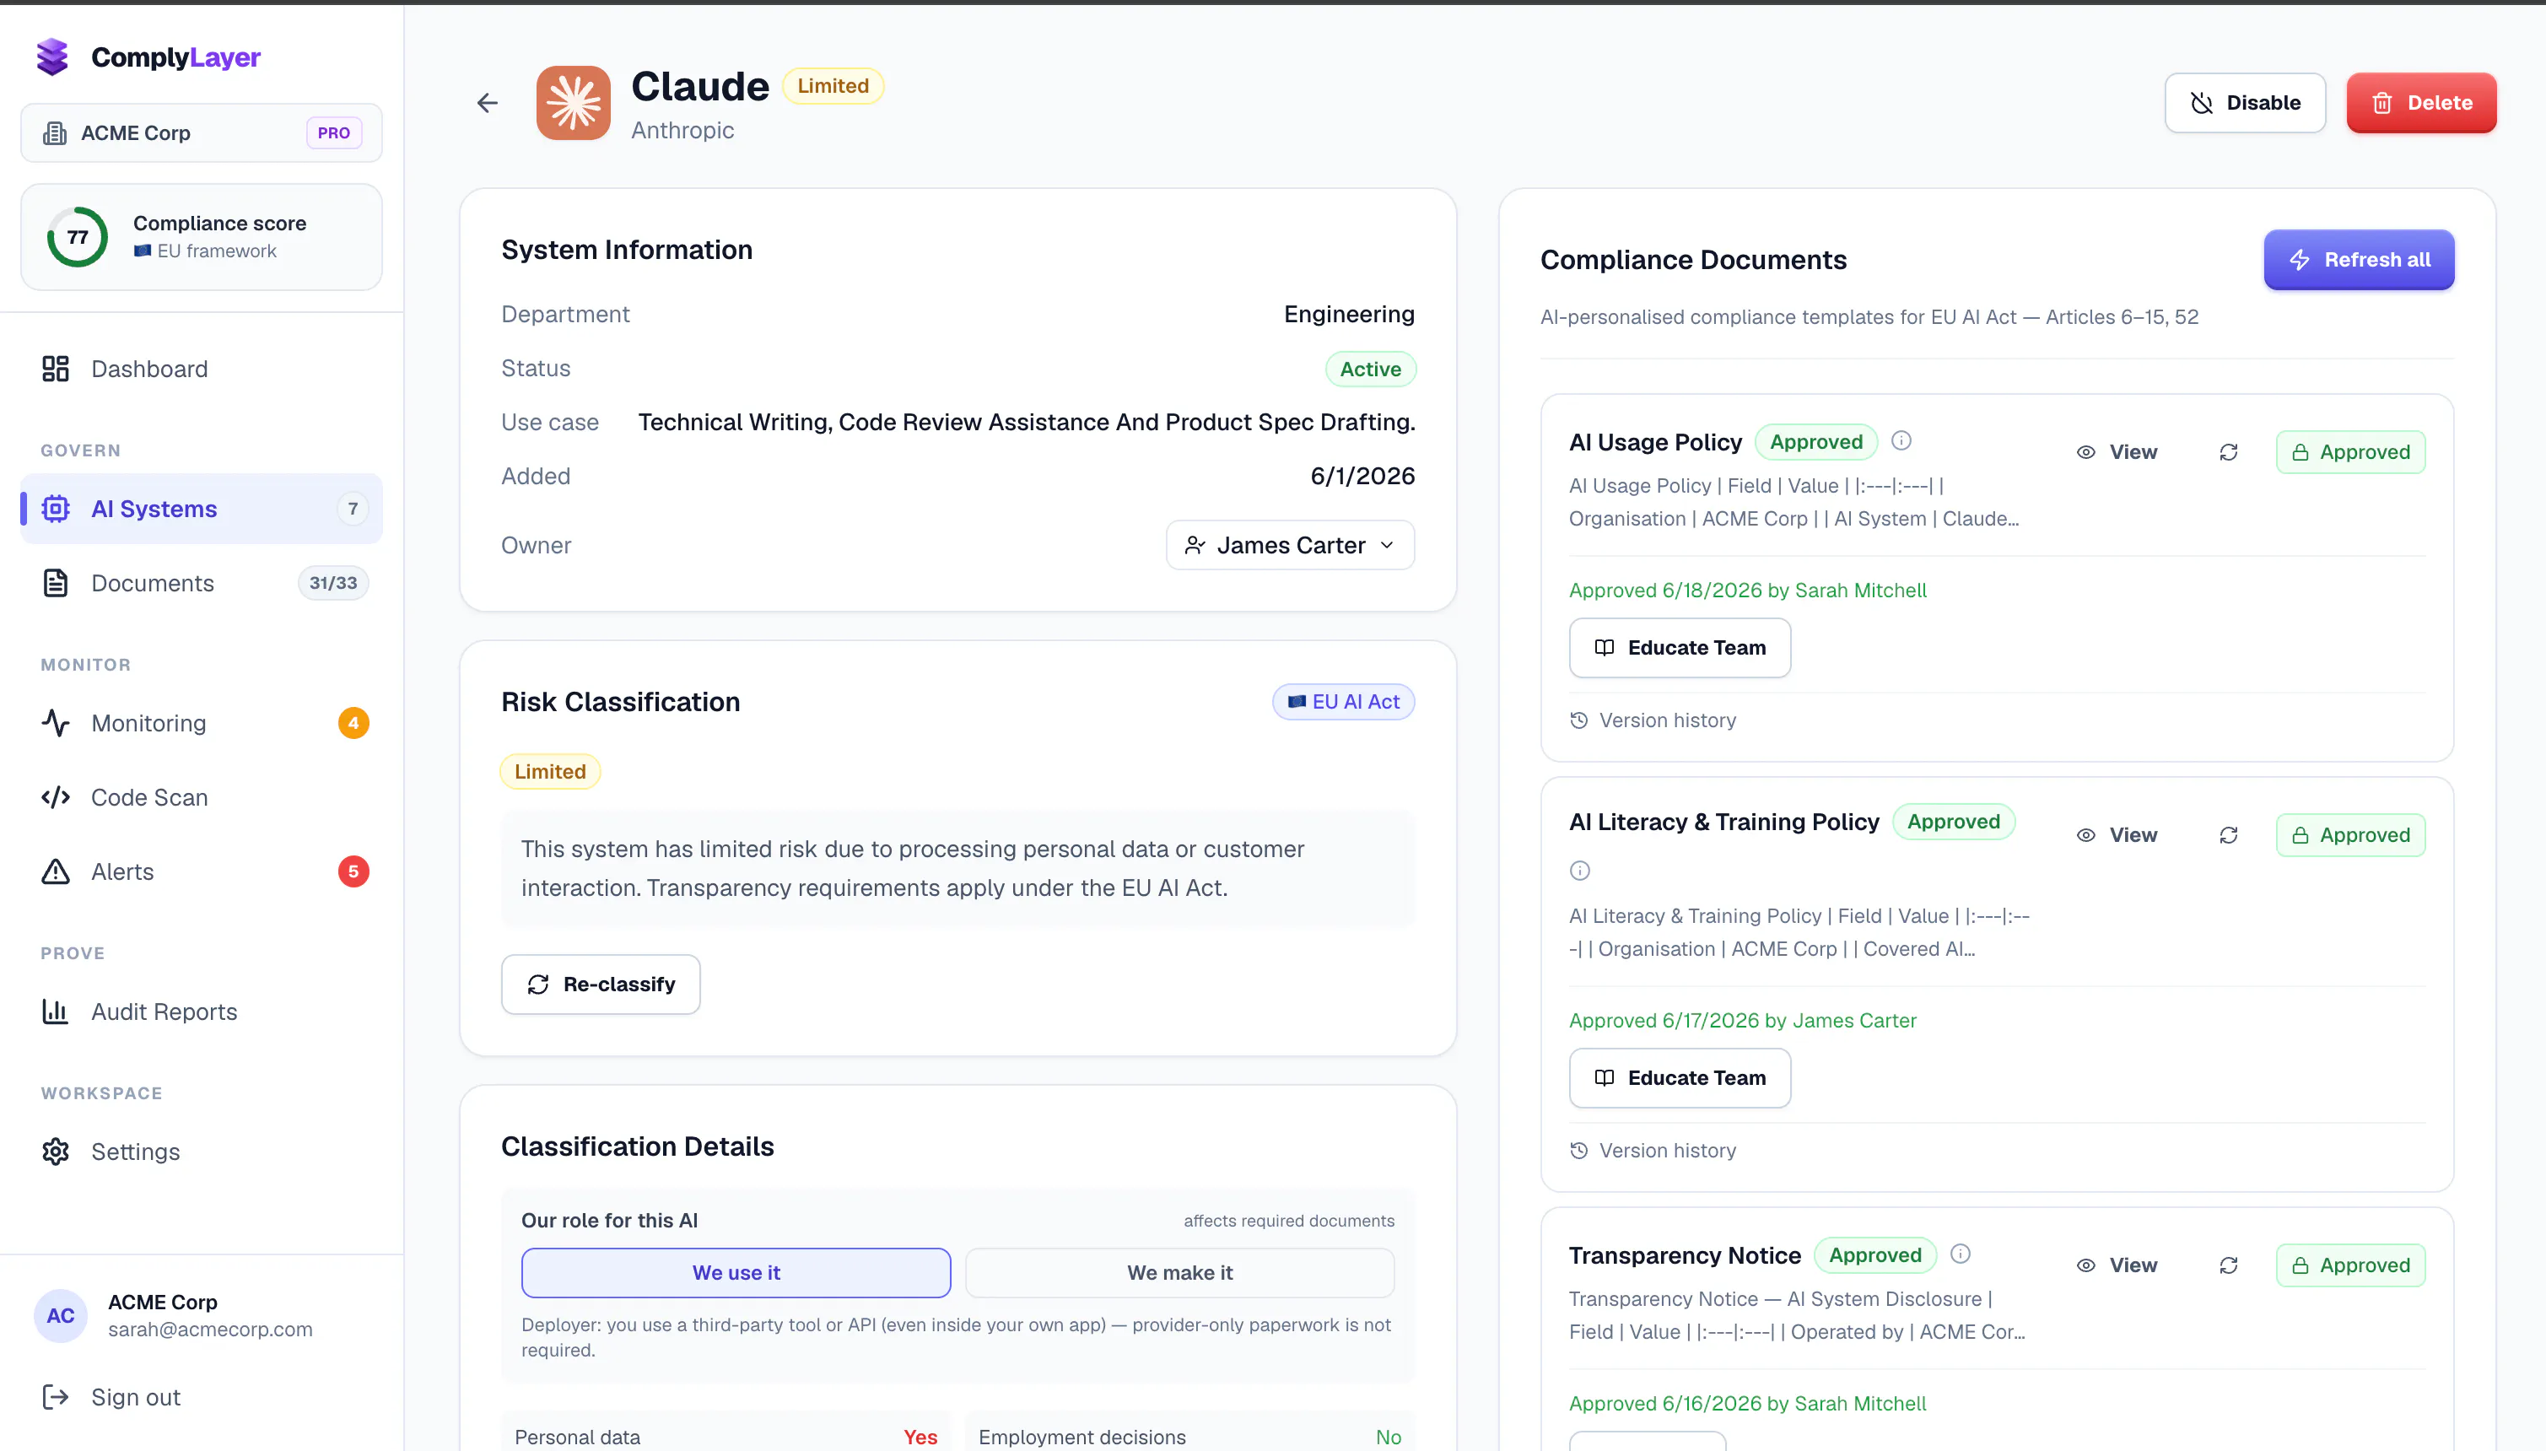Regenerate the Transparency Notice document
This screenshot has height=1451, width=2546.
2228,1265
